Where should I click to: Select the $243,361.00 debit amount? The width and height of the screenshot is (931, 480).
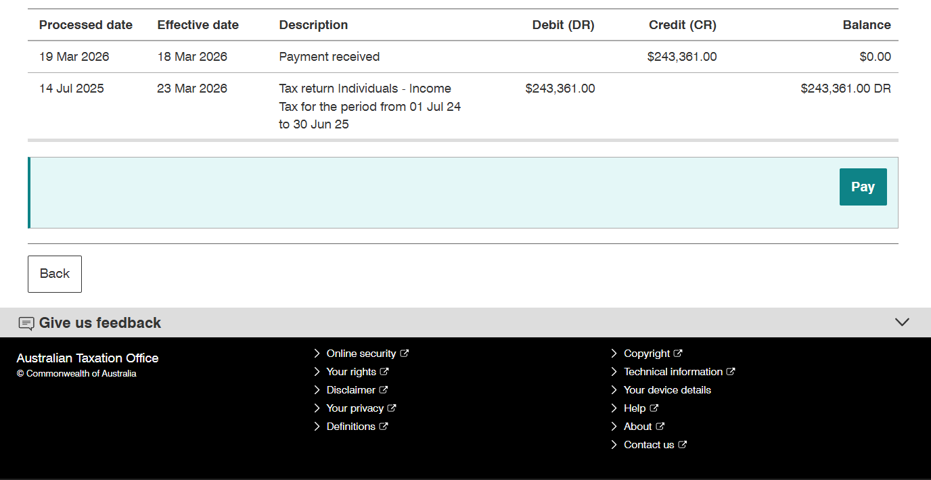560,89
